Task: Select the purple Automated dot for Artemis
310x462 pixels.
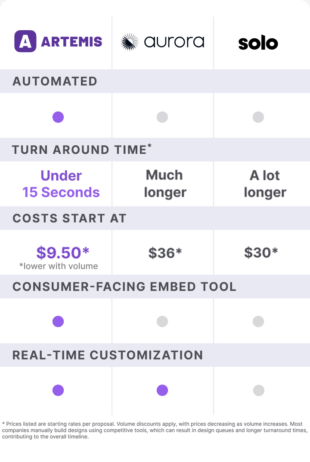Action: tap(58, 117)
